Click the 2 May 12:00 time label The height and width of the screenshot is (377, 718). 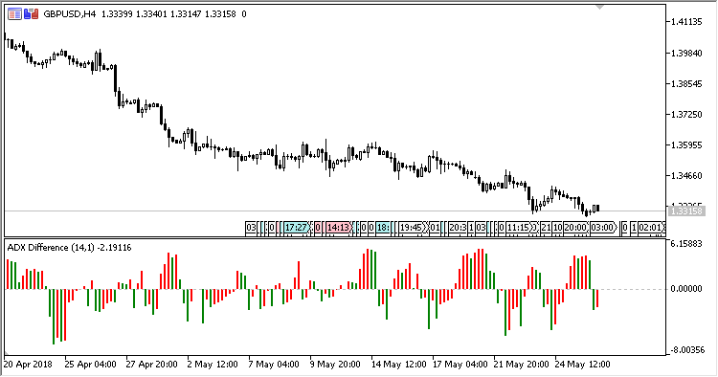(x=213, y=365)
